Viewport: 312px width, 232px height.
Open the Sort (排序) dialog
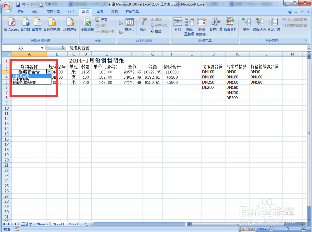129,24
